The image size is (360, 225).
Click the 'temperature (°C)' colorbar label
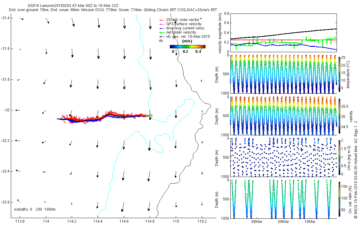pyautogui.click(x=348, y=74)
